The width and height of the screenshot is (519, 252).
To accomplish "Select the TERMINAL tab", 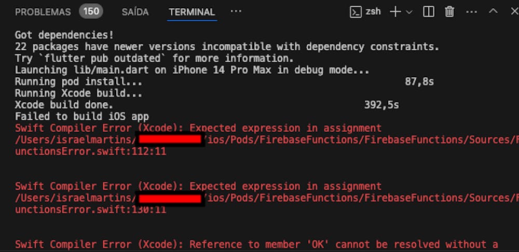I will [x=192, y=12].
